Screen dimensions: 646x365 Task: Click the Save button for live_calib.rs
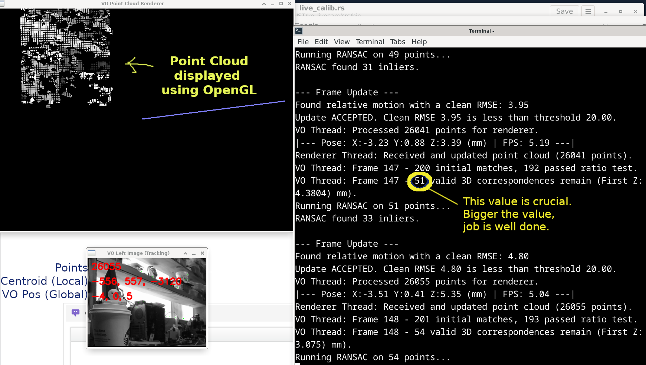564,11
